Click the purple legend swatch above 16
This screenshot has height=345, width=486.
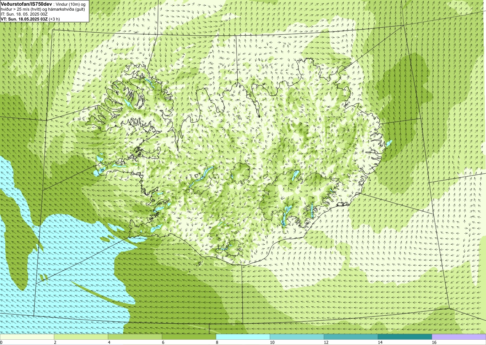coord(459,337)
